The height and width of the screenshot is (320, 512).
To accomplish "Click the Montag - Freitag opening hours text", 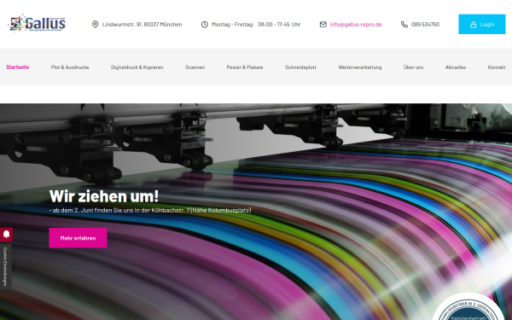I will 256,25.
